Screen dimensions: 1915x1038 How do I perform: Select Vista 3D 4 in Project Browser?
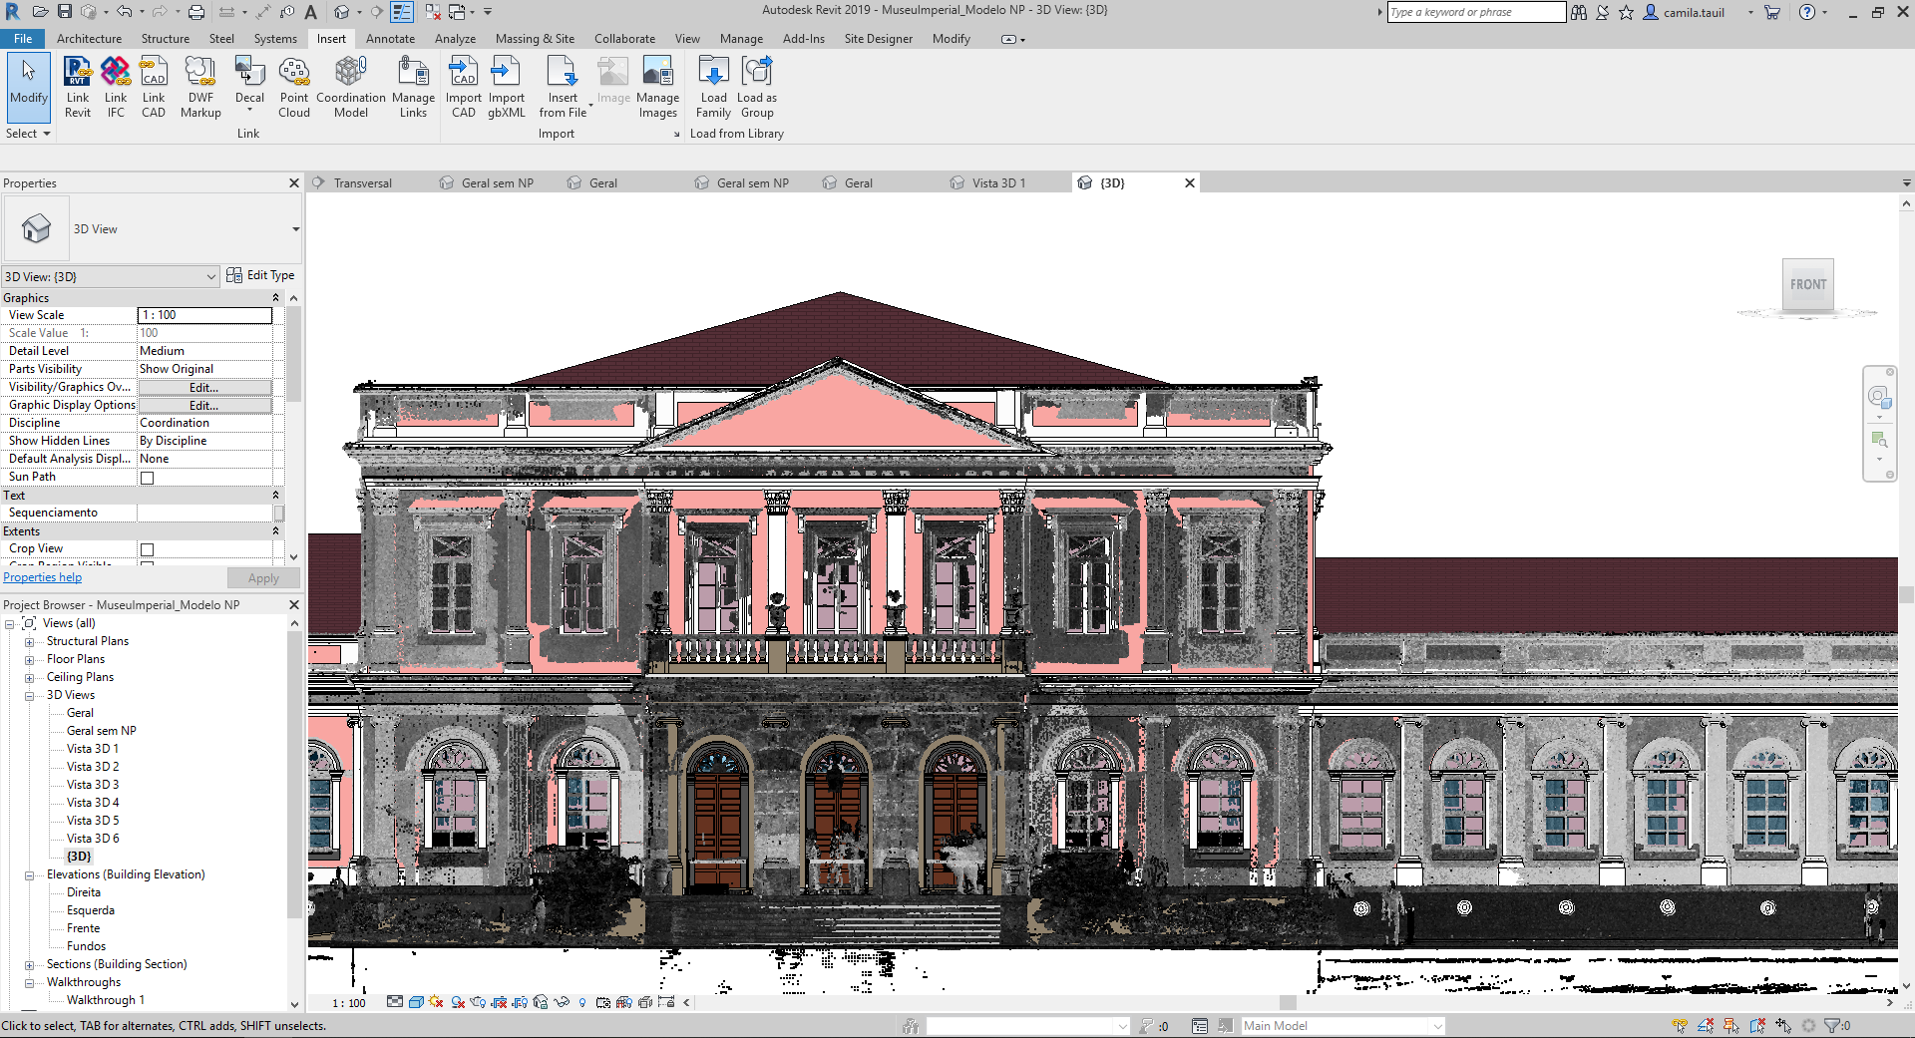(93, 803)
